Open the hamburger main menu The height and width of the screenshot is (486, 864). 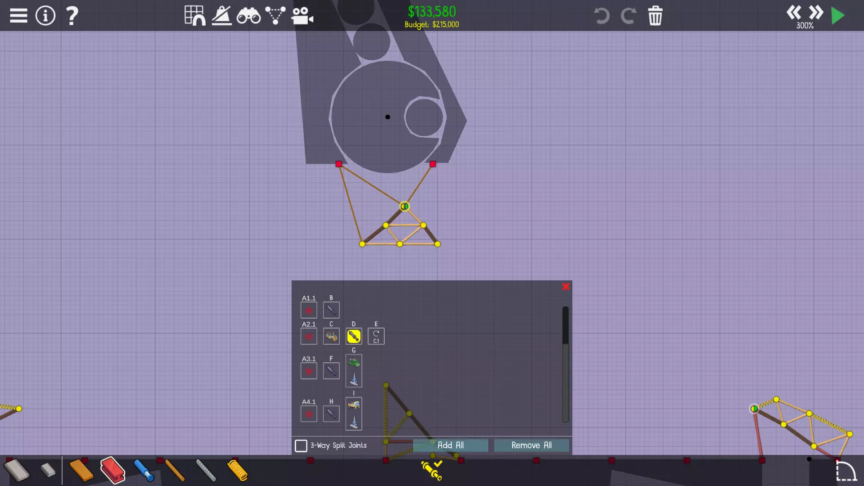point(18,16)
